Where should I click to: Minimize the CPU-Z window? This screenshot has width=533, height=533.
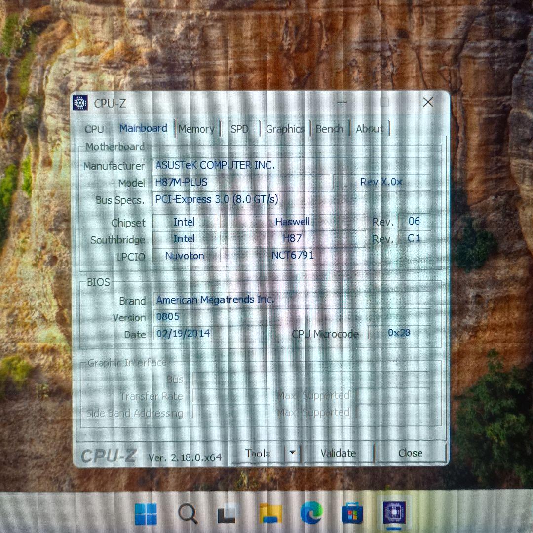click(x=342, y=102)
